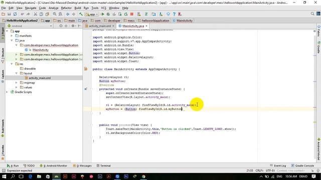Select the drawable folder in tree

pos(30,68)
